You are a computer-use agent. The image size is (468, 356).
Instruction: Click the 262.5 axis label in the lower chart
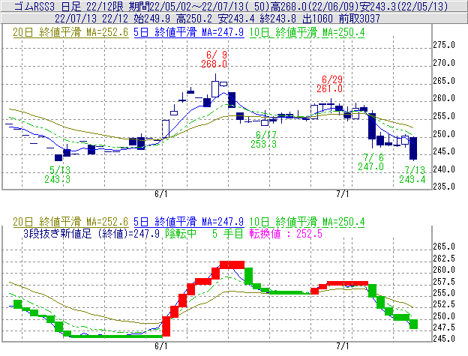pyautogui.click(x=444, y=259)
